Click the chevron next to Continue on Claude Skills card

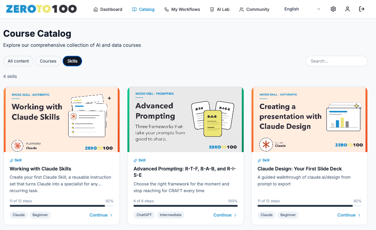111,215
